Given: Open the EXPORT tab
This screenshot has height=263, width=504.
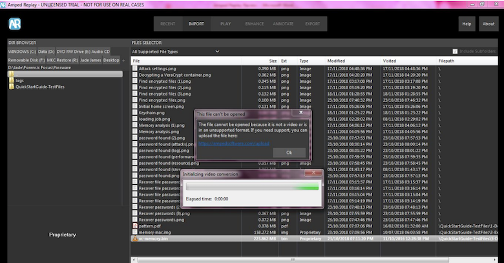Looking at the screenshot, I should [x=313, y=24].
